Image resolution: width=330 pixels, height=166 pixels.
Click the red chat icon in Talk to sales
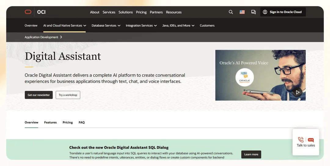click(311, 140)
